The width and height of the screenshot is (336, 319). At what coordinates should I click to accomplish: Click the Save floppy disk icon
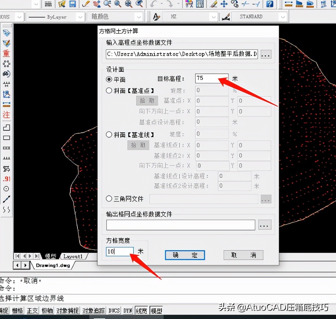(x=72, y=4)
